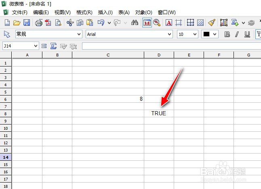The height and width of the screenshot is (189, 261).
Task: Open Find with the binoculars icon
Action: tap(135, 23)
